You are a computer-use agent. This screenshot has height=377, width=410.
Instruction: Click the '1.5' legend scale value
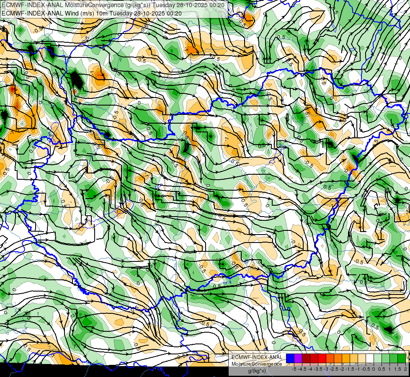397,369
